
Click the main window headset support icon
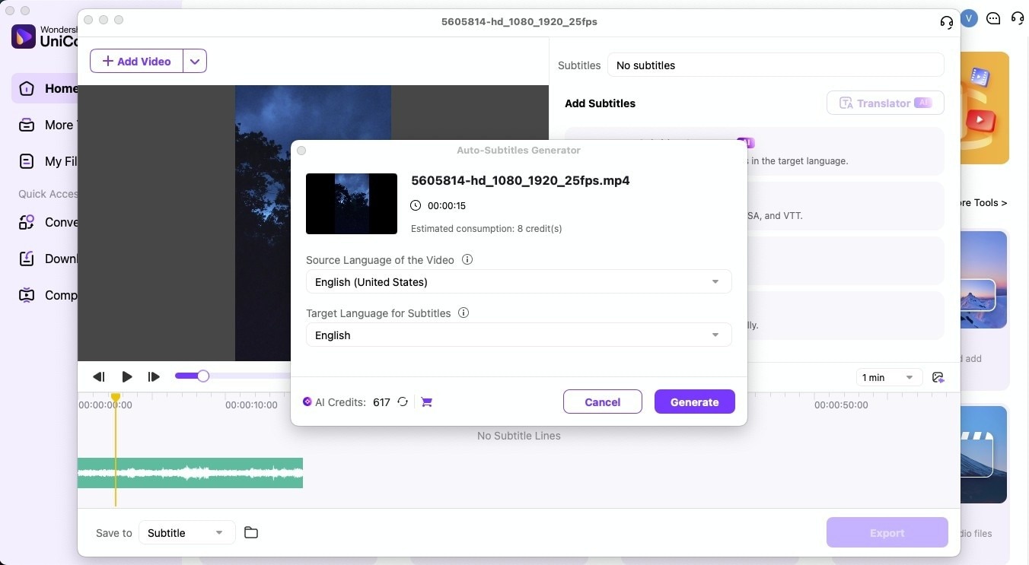1018,18
